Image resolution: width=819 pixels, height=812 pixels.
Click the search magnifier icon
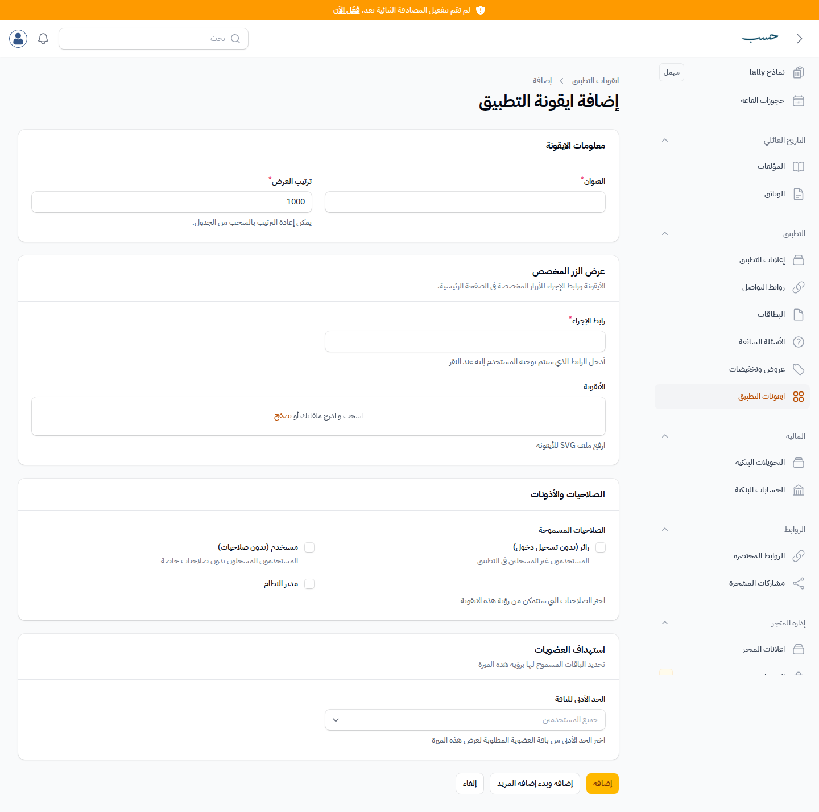point(235,39)
